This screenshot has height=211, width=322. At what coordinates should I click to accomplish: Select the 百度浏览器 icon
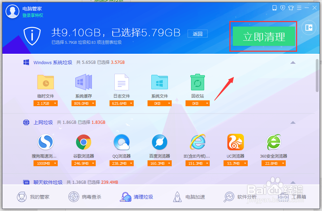pyautogui.click(x=160, y=142)
